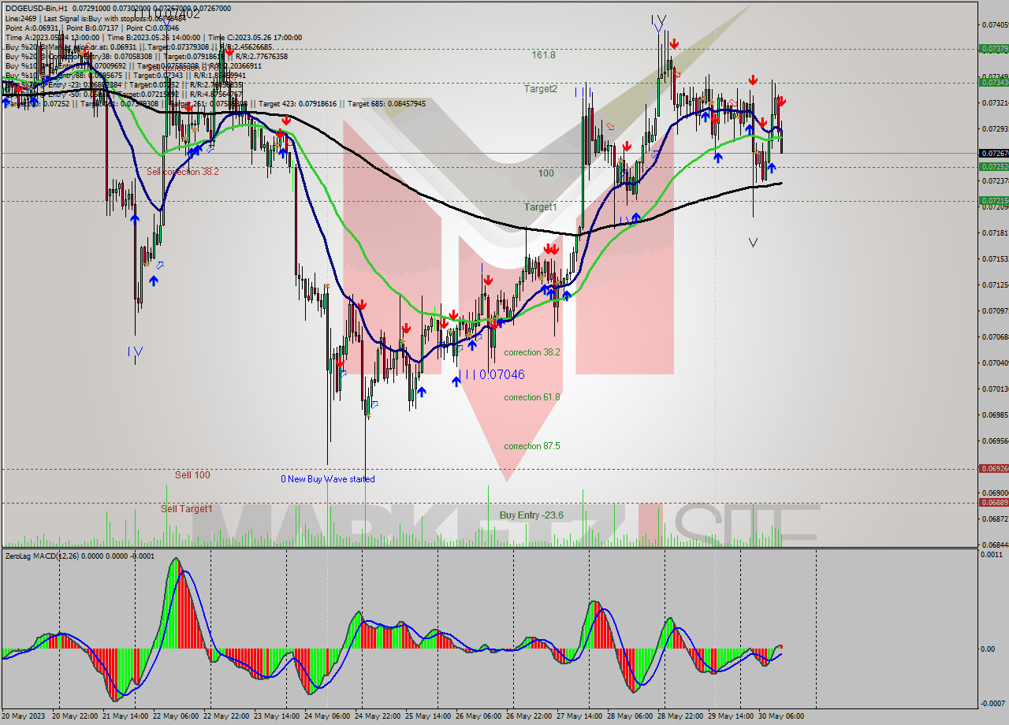Click the green 0.07343 price tag
Image resolution: width=1009 pixels, height=725 pixels.
point(993,83)
